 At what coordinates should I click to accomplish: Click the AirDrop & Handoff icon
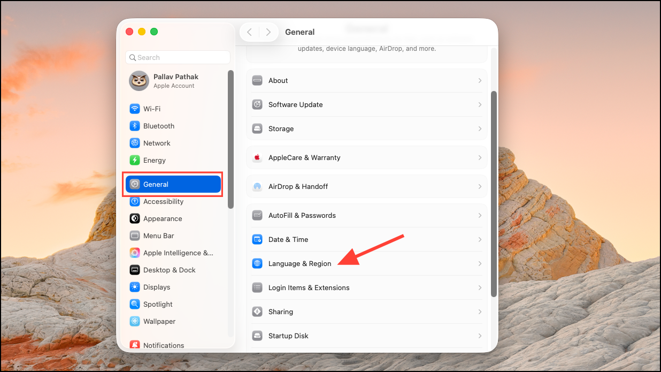pos(257,186)
